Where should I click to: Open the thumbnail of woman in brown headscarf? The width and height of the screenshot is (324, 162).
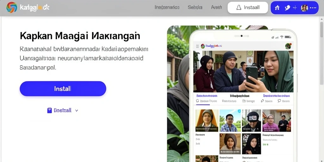230,144
